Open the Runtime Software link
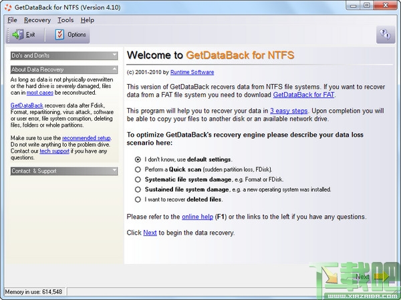The height and width of the screenshot is (300, 401). [192, 72]
